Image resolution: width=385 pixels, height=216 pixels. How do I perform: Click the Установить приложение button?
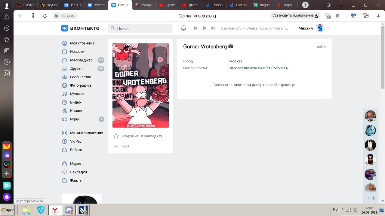(x=295, y=16)
